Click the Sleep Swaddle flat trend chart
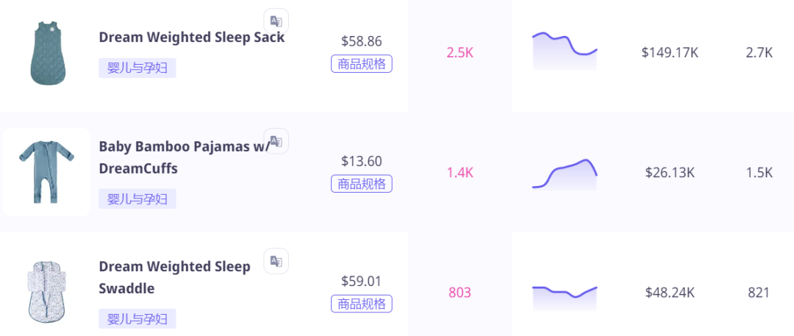794x336 pixels. tap(565, 298)
